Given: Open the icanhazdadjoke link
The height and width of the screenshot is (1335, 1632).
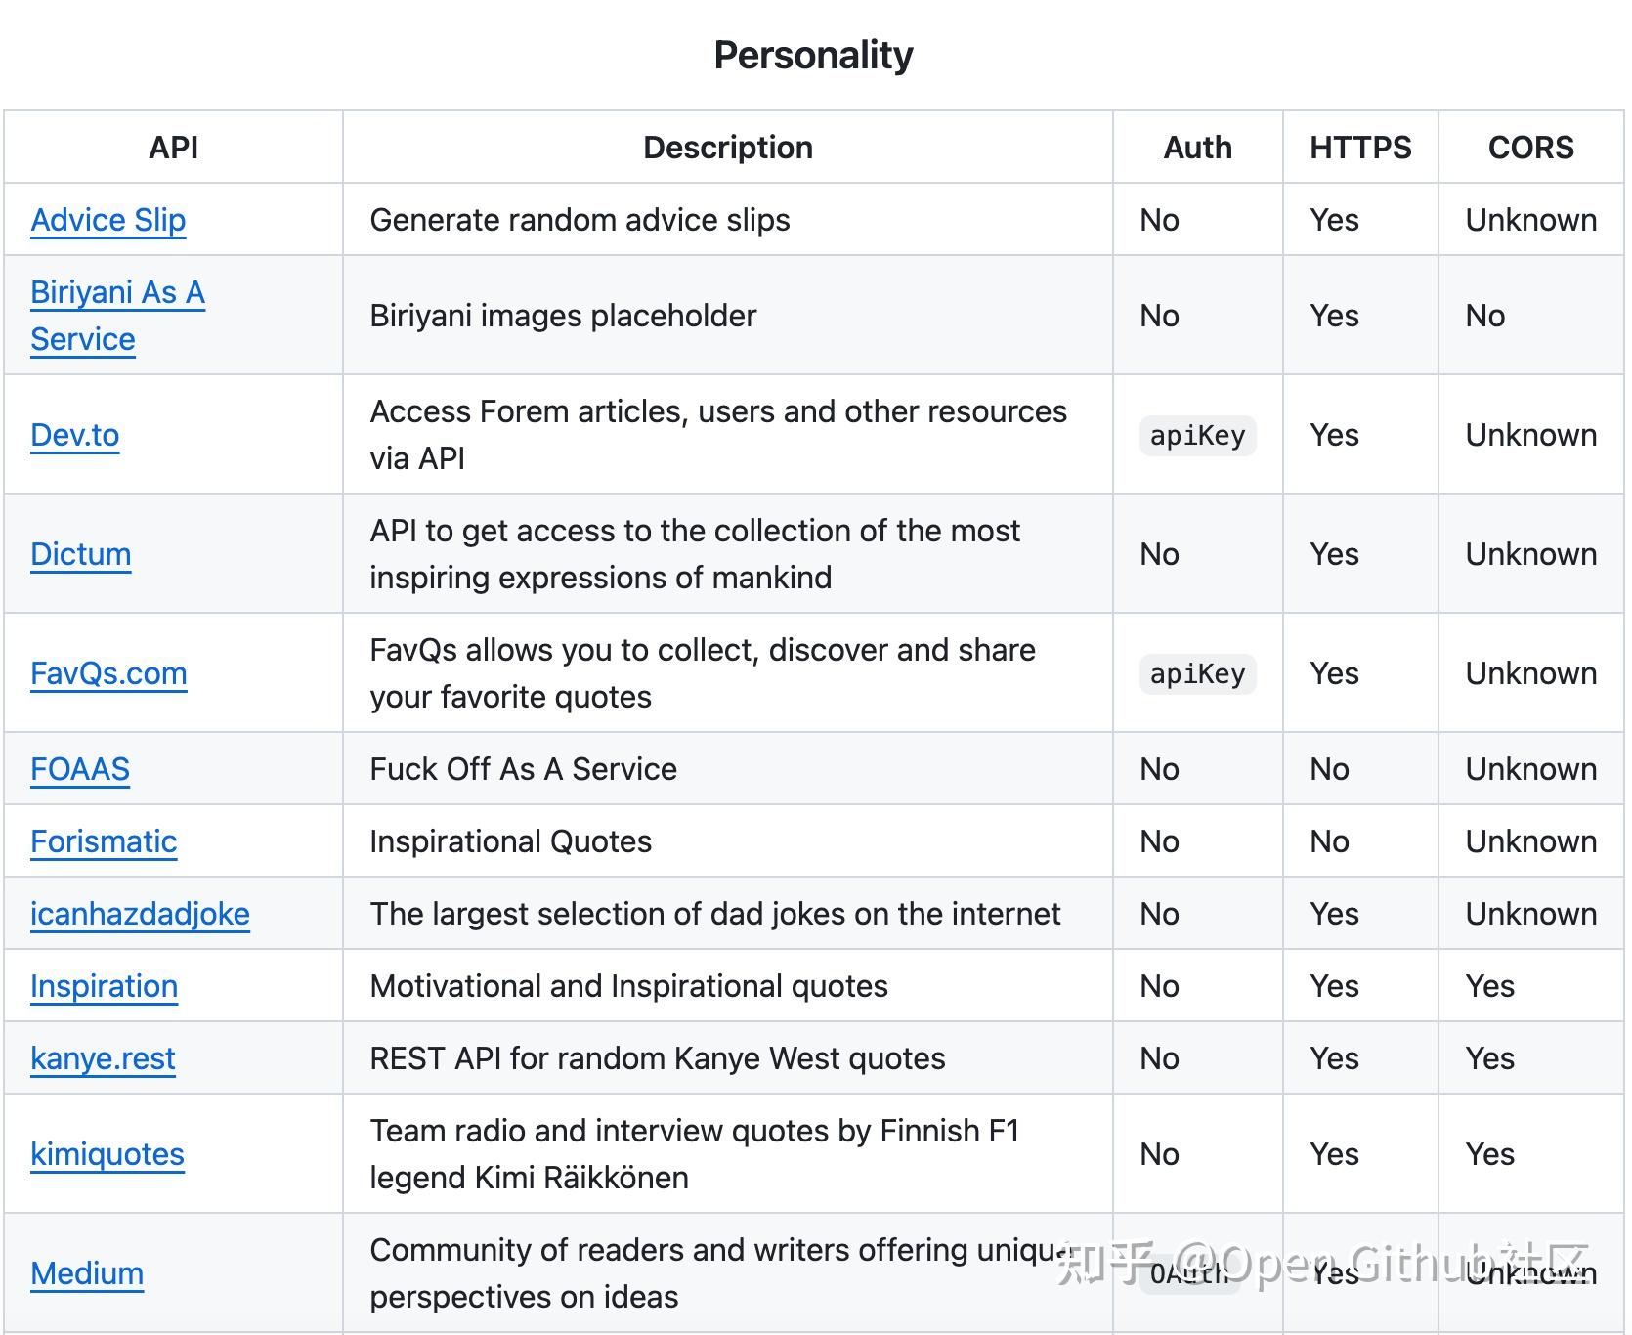Looking at the screenshot, I should [140, 914].
